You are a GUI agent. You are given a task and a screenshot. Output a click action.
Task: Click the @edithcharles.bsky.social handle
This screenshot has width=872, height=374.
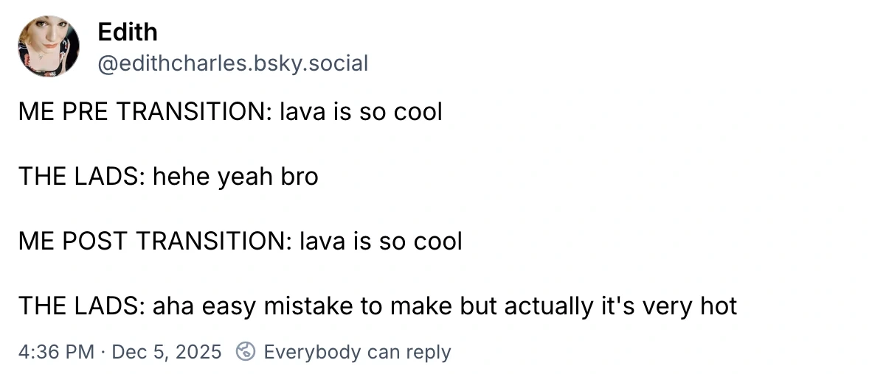[232, 64]
